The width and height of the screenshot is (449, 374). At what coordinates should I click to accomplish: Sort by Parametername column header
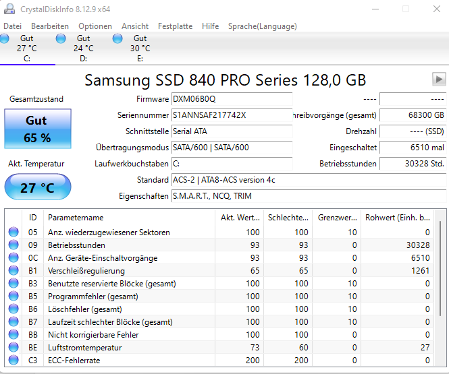click(129, 218)
